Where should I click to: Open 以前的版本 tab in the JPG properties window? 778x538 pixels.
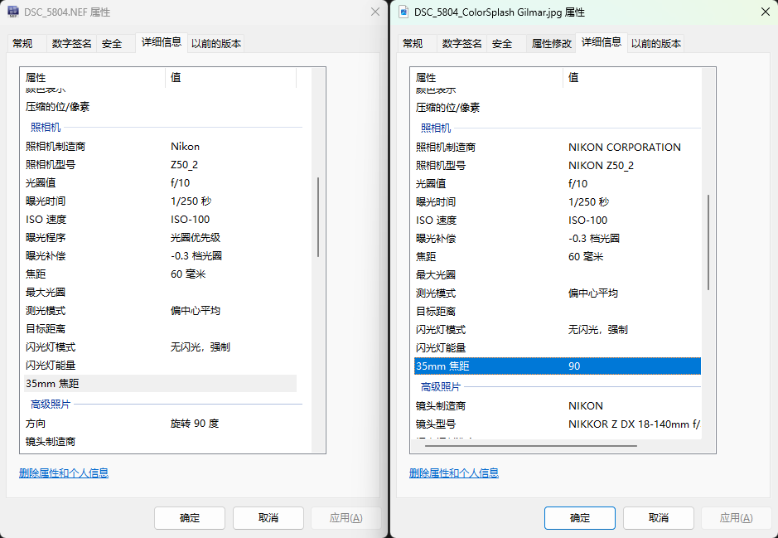tap(656, 44)
